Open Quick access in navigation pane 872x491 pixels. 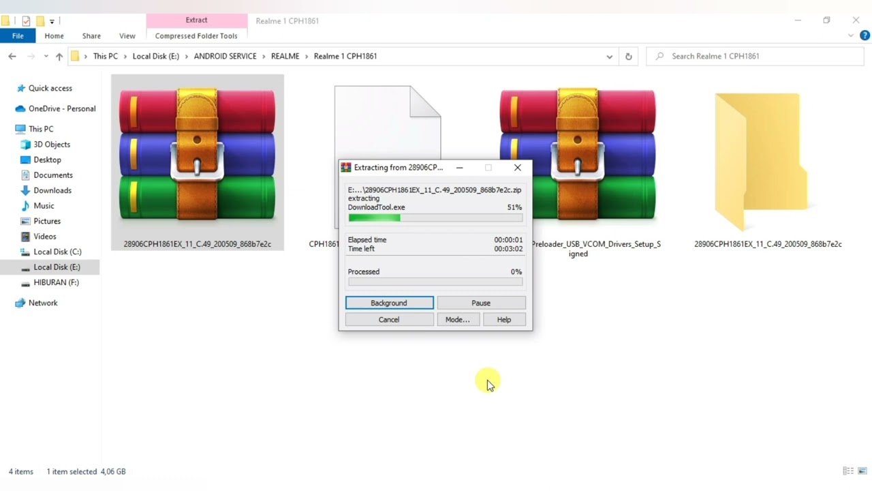point(50,88)
